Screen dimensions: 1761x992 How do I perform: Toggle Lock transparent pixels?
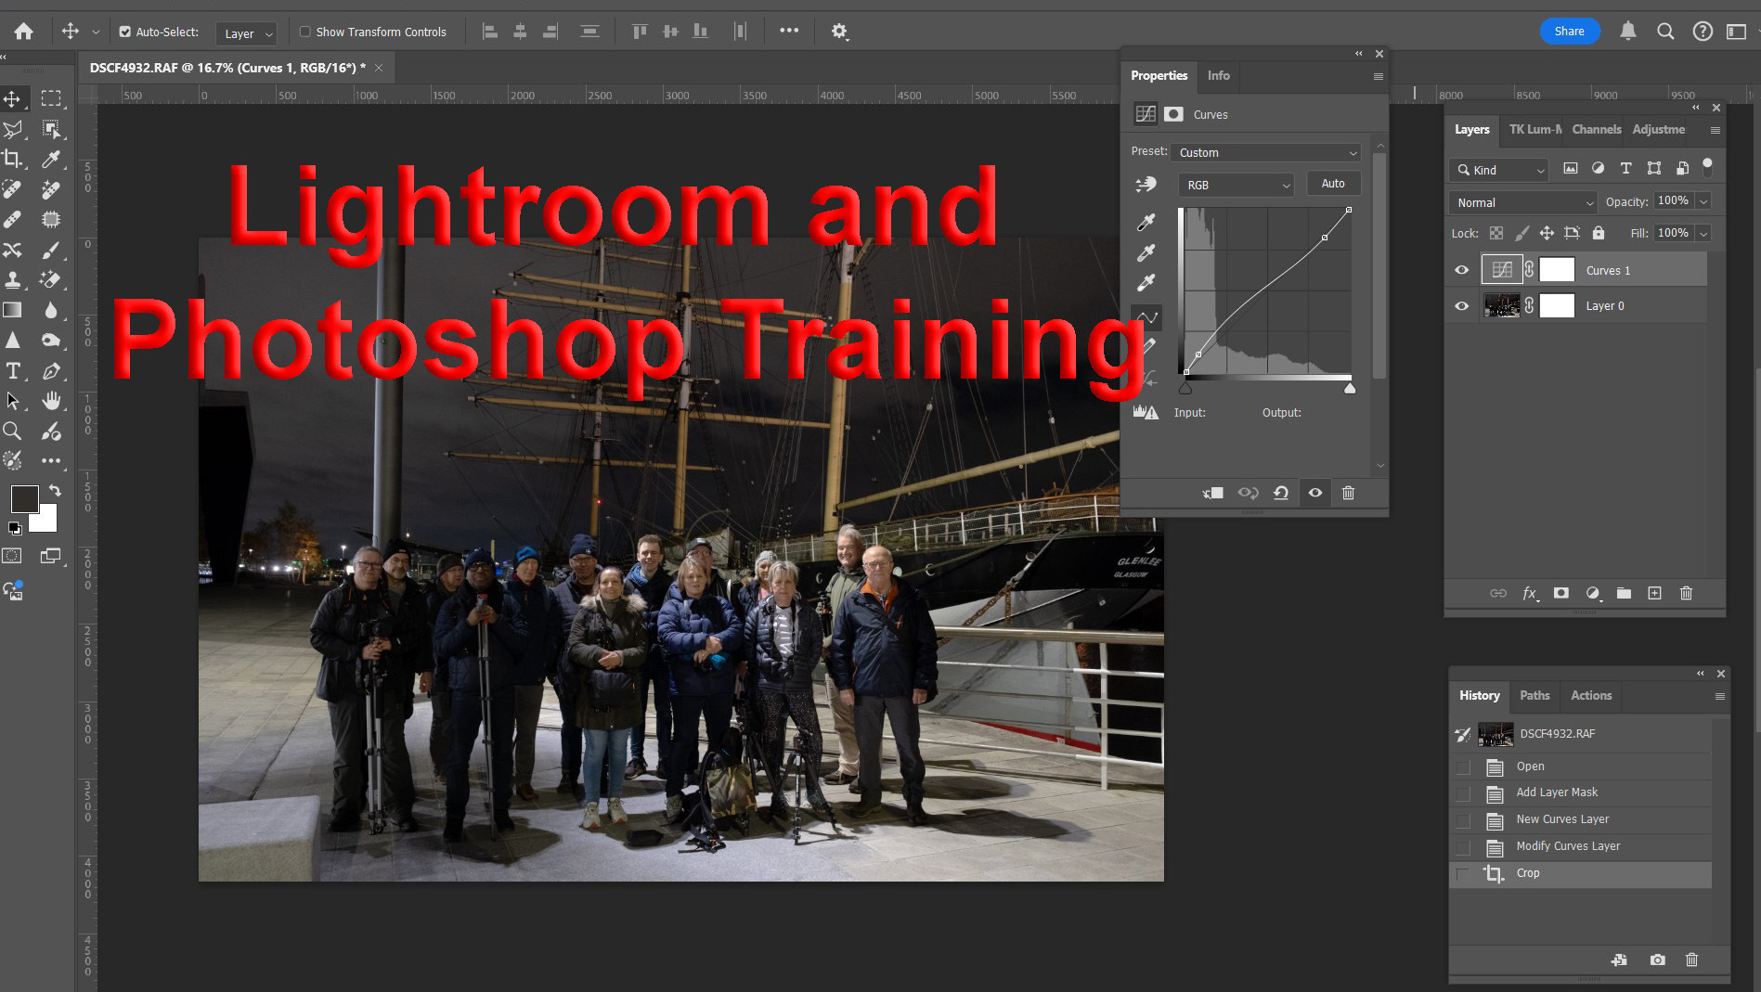tap(1496, 233)
